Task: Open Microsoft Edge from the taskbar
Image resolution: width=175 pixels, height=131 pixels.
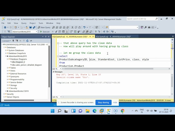Action: coord(95,111)
